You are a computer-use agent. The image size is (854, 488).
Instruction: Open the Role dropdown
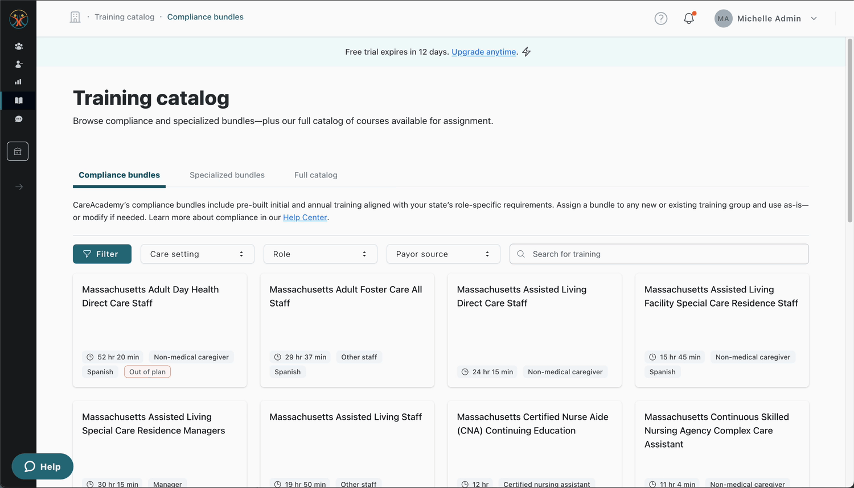pos(320,254)
